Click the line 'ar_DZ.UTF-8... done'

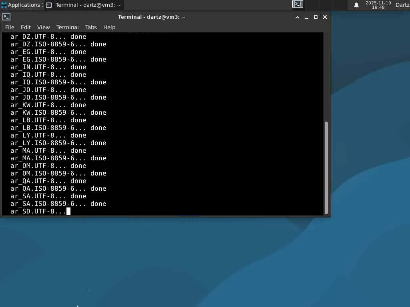pos(48,36)
